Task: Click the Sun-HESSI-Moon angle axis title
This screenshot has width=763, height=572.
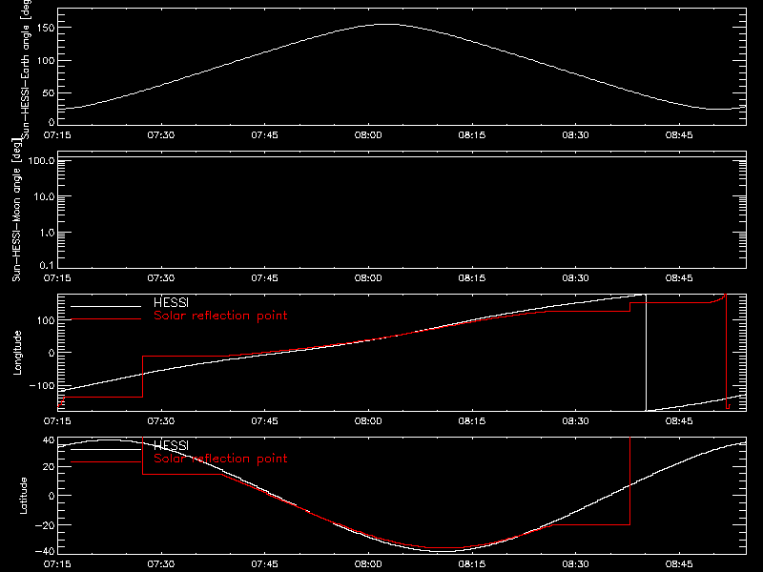Action: tap(16, 210)
